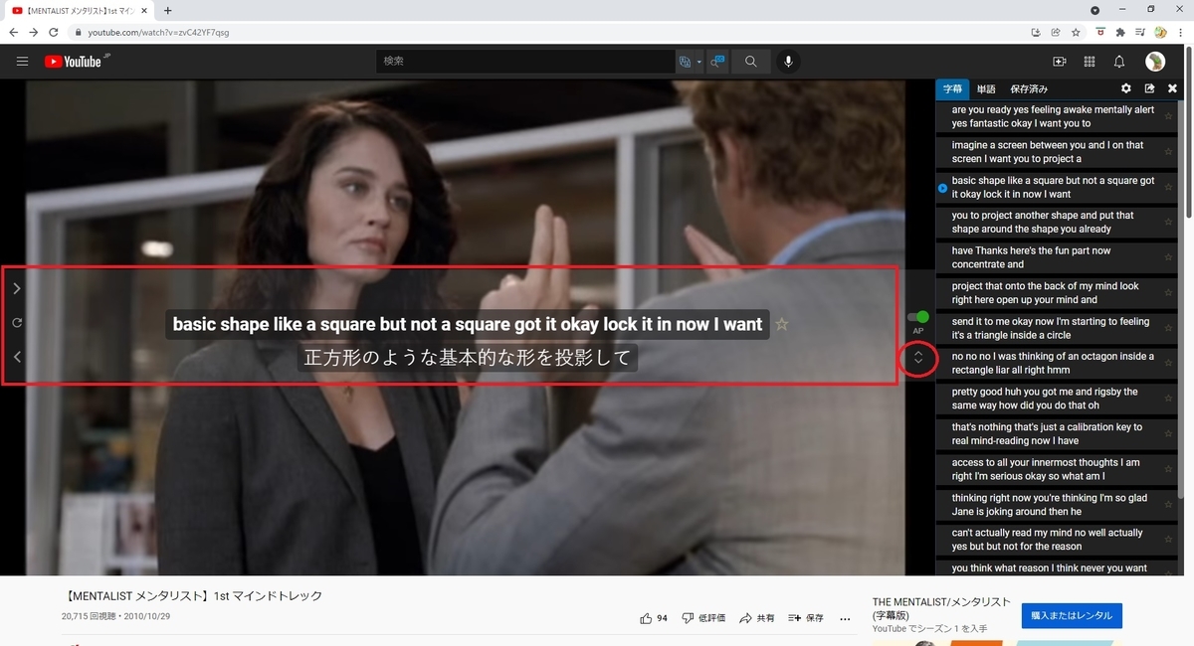Open THE MENTALIST/メンタリスト title link

(941, 608)
